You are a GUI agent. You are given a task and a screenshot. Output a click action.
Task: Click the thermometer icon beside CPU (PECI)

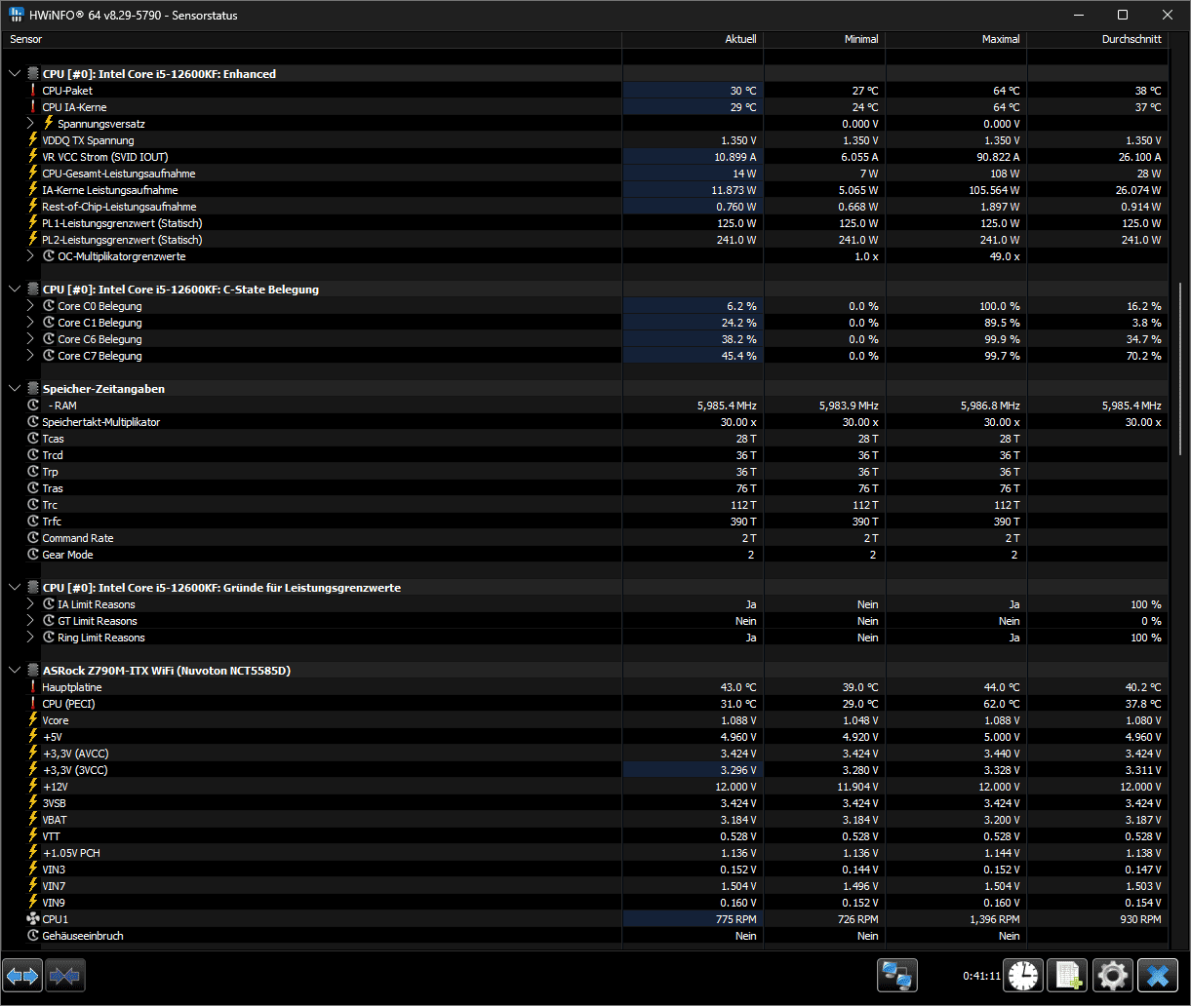32,704
